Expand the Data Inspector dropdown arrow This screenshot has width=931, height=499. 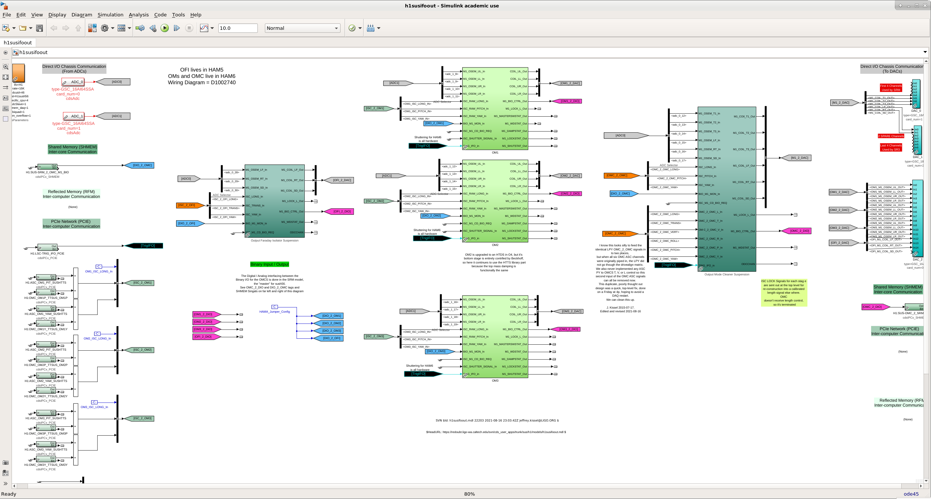pos(212,28)
